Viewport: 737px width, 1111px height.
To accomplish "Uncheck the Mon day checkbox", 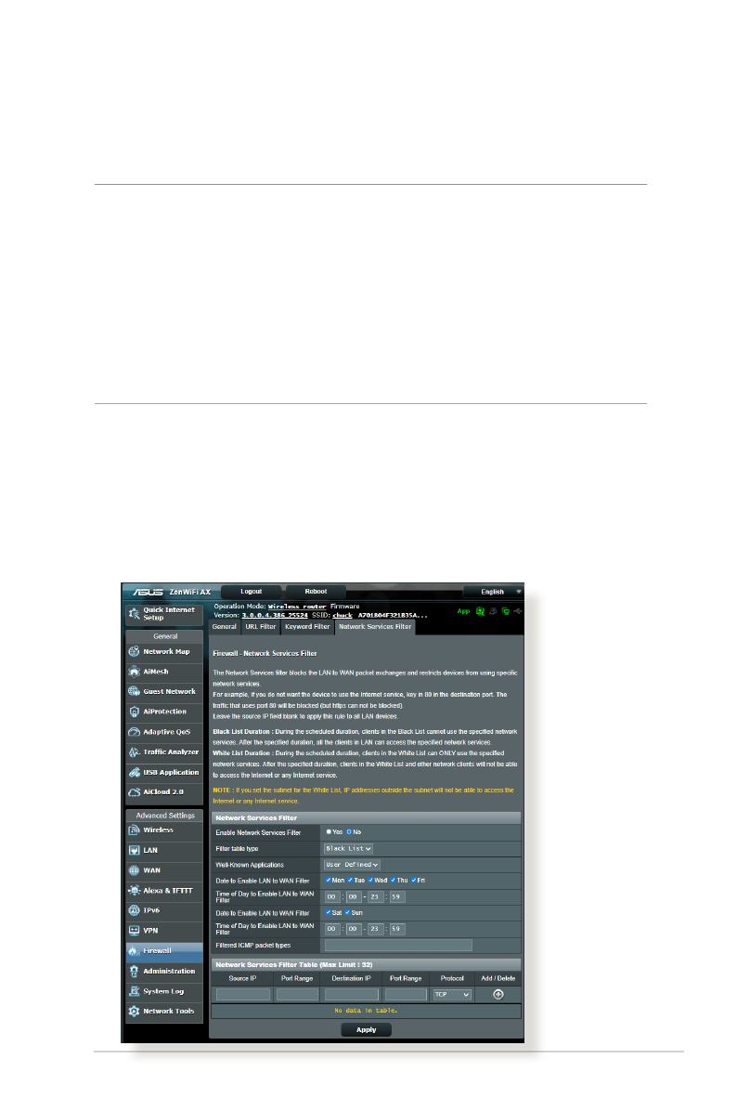I will (x=329, y=880).
